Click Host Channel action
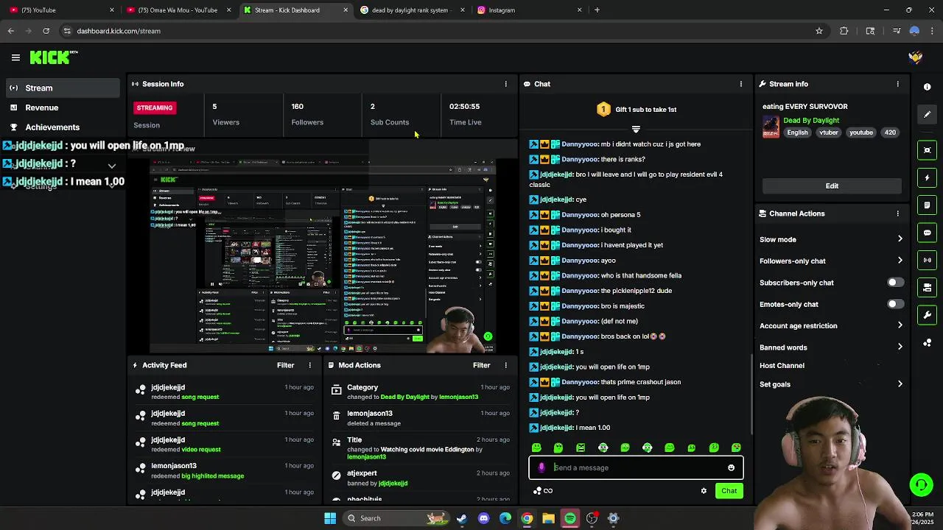 (782, 366)
